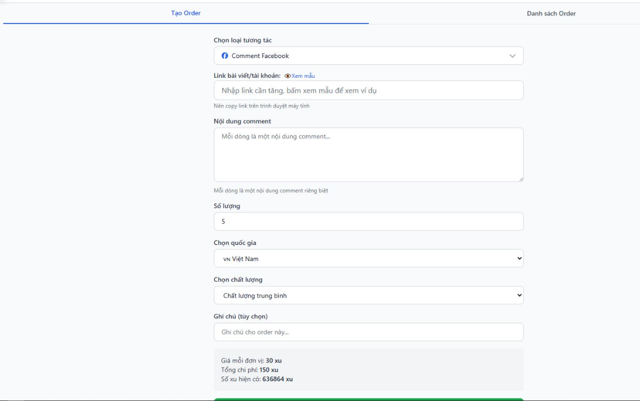Viewport: 640px width, 401px height.
Task: Click the Số lượng label
Action: tap(227, 206)
